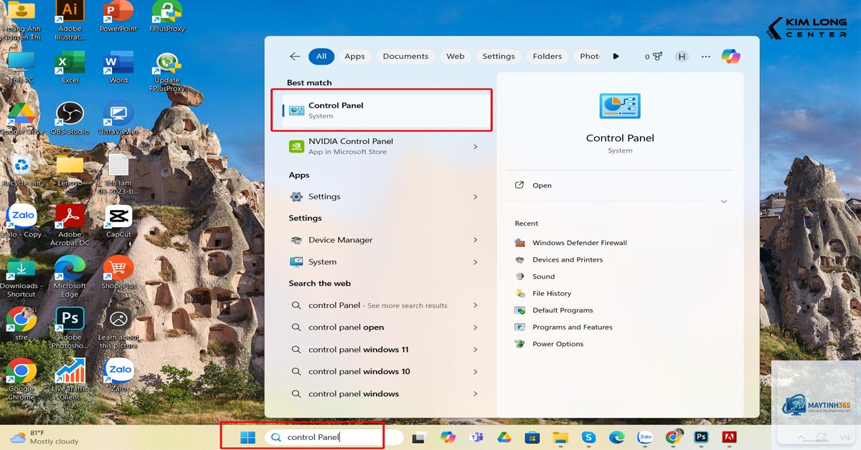Open the three-dot more options menu
This screenshot has width=861, height=450.
[706, 57]
